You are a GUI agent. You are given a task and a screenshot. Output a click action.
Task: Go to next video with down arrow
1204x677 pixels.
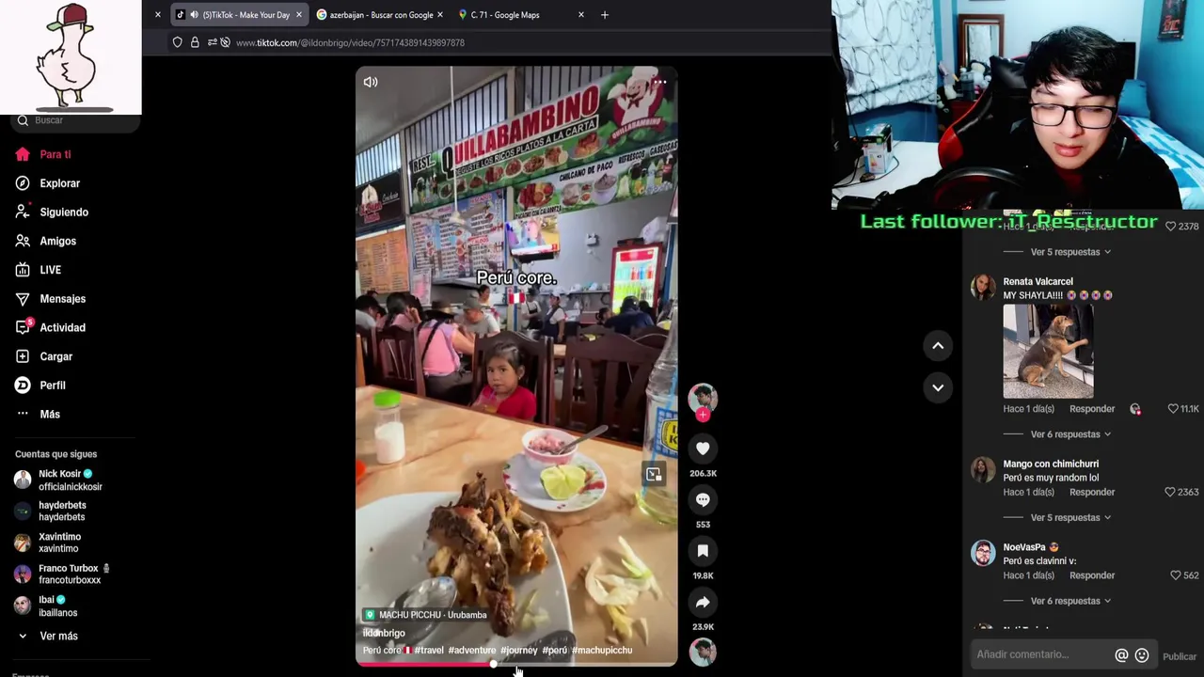(x=938, y=387)
